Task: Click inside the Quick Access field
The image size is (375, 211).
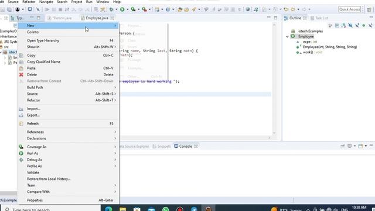Action: [x=350, y=9]
